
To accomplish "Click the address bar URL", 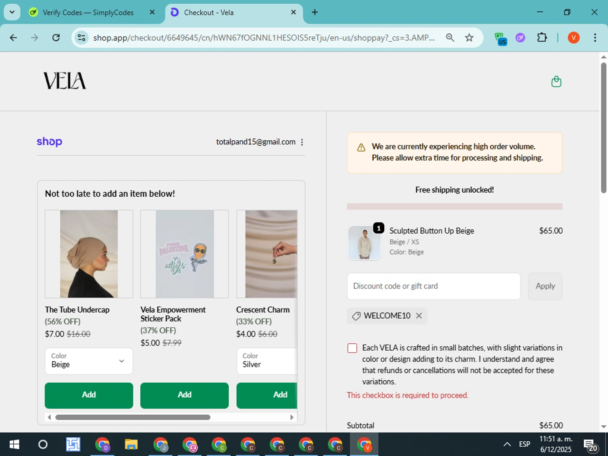I will tap(264, 38).
